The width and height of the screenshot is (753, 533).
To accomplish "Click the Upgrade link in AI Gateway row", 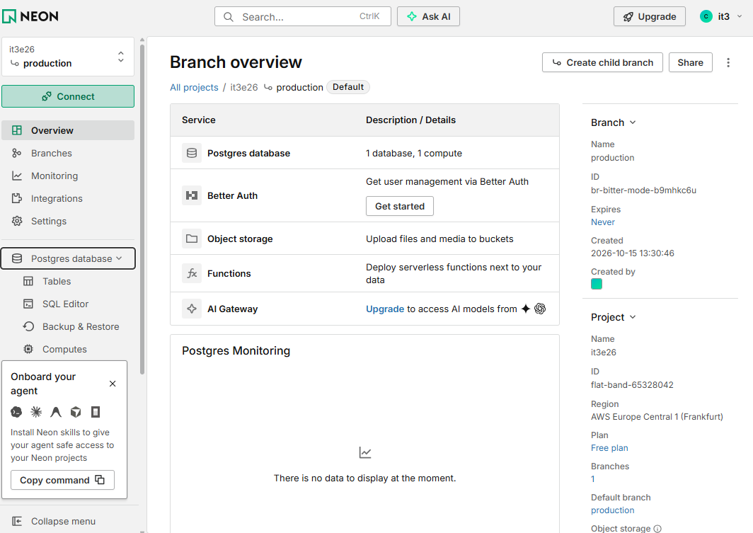I will 385,309.
